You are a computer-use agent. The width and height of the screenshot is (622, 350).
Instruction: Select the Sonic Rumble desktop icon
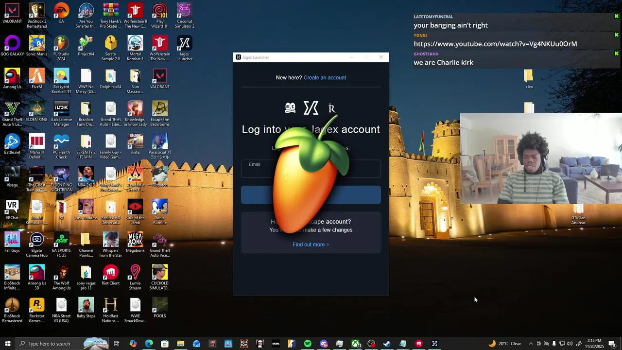click(x=160, y=212)
